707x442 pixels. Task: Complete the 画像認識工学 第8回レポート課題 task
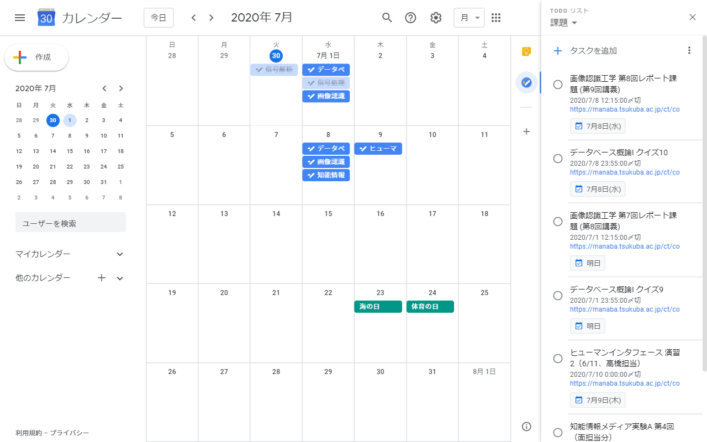[x=557, y=84]
